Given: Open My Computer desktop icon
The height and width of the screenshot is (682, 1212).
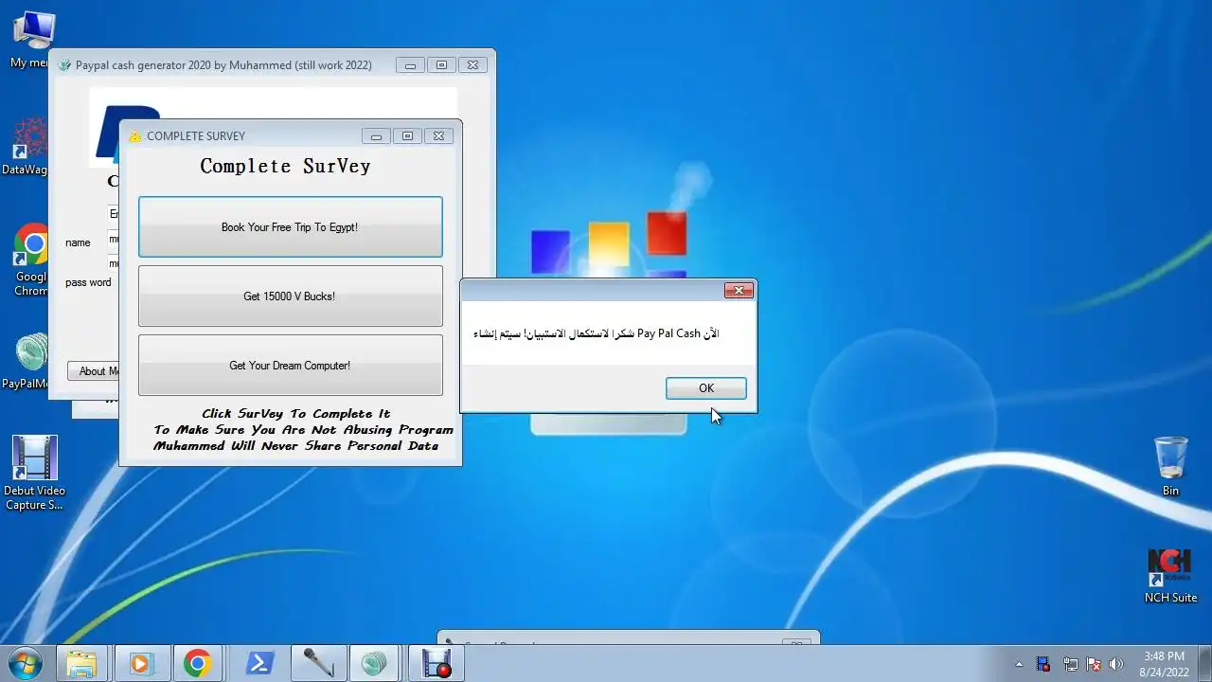Looking at the screenshot, I should pyautogui.click(x=32, y=40).
